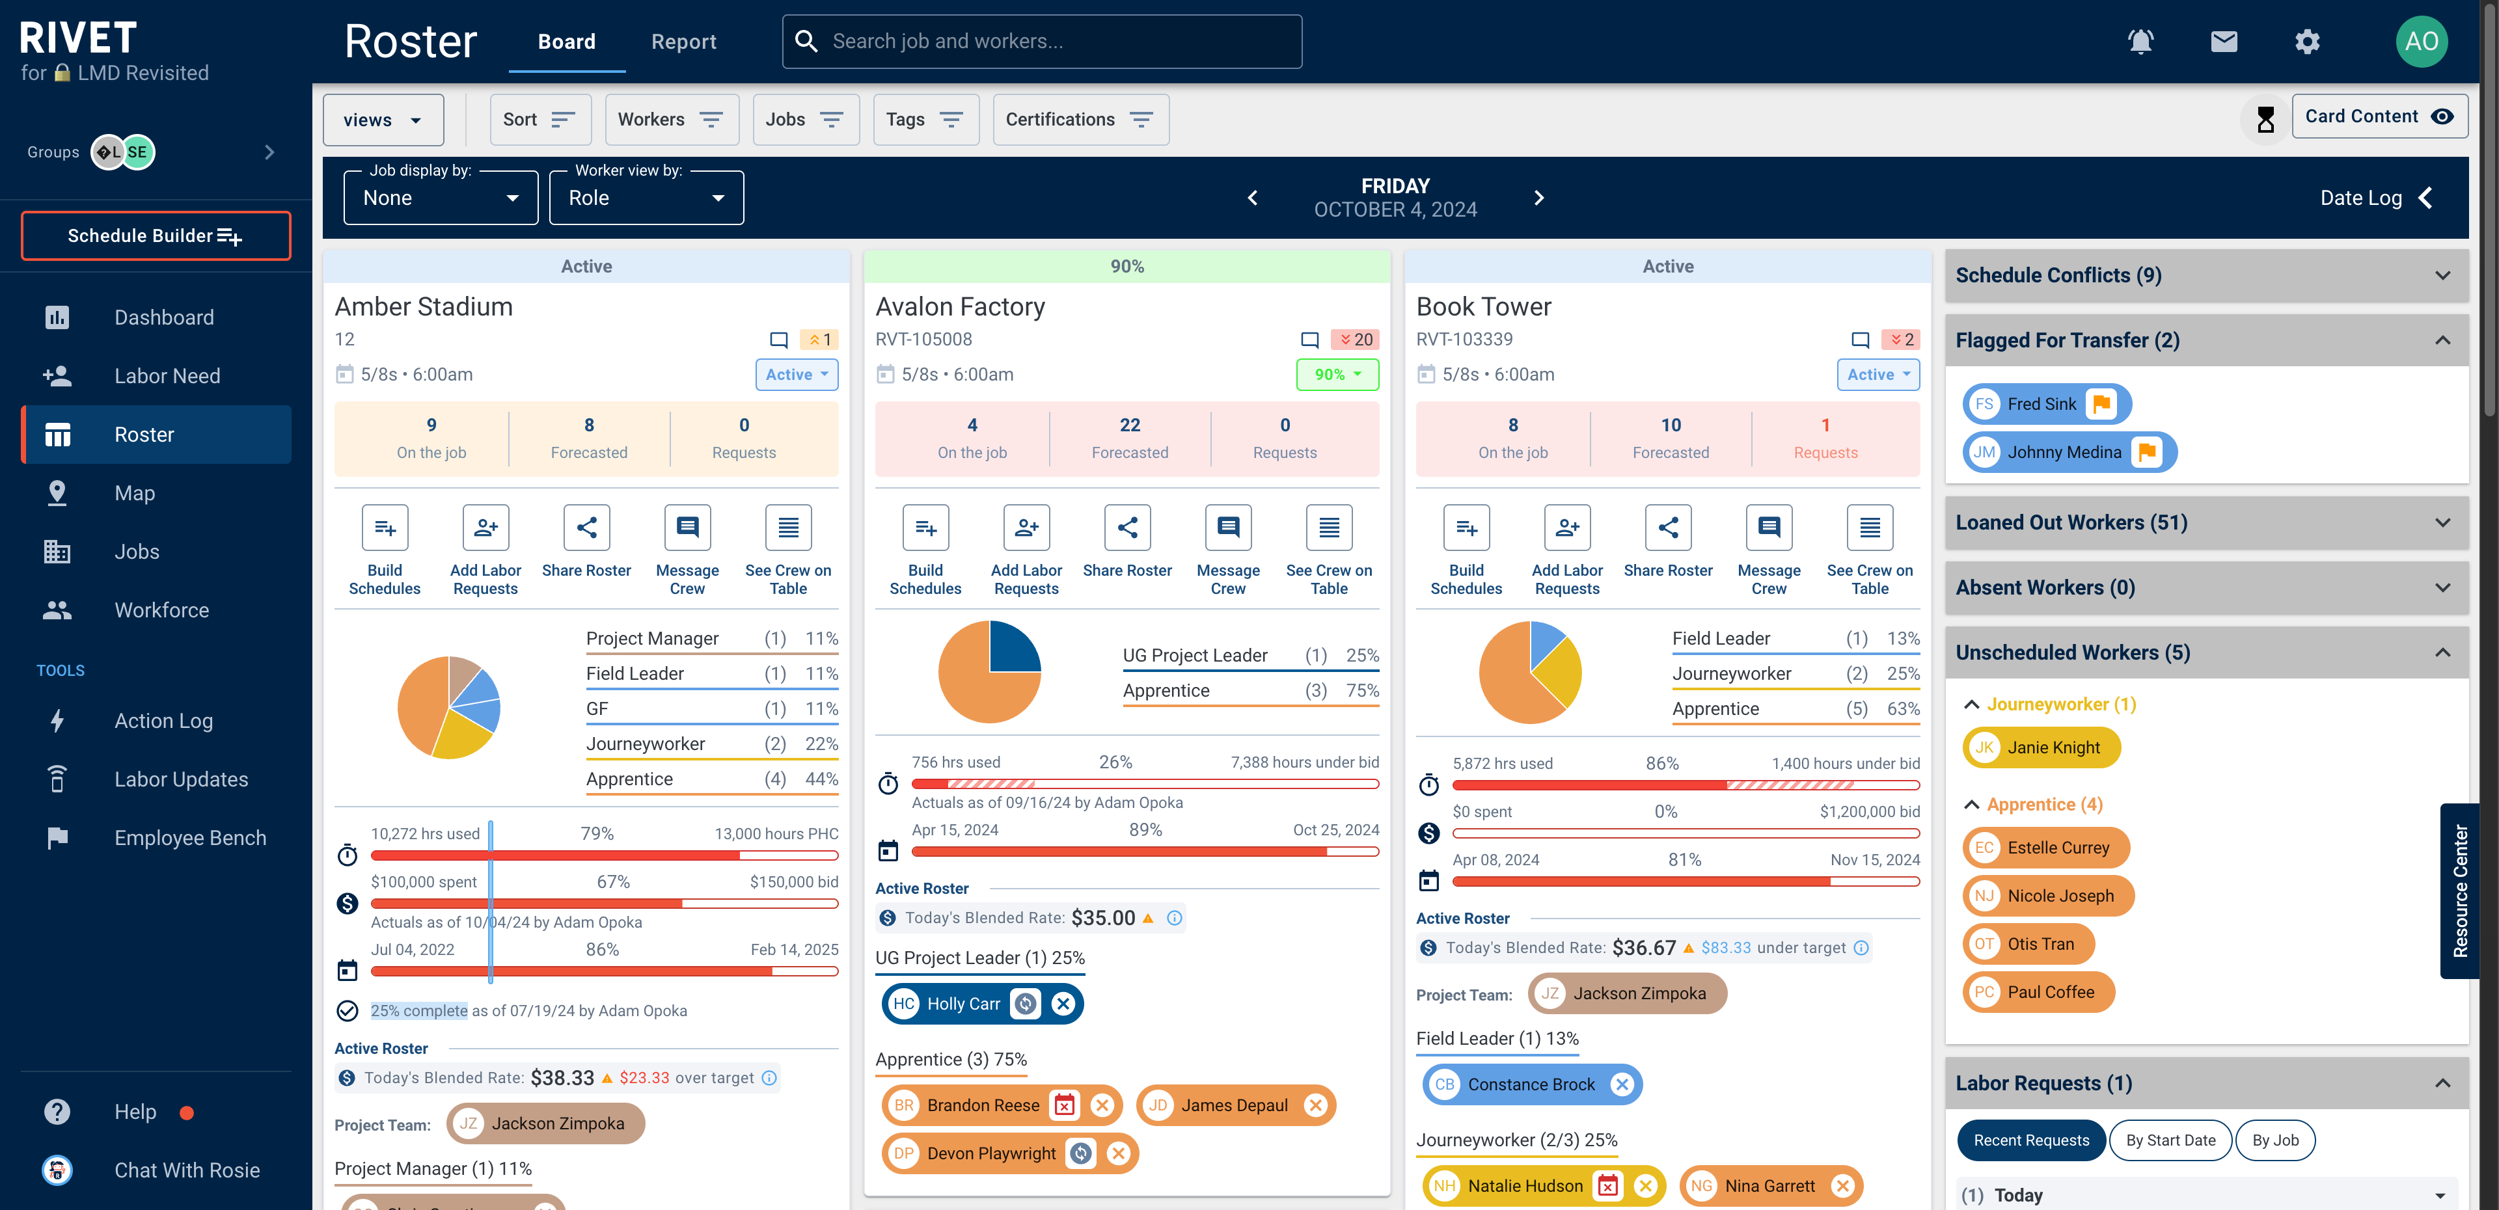Select By Start Date filter

coord(2170,1140)
